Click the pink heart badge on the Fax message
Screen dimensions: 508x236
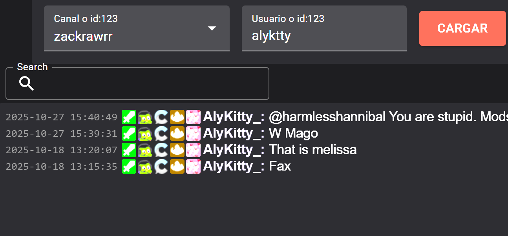193,166
